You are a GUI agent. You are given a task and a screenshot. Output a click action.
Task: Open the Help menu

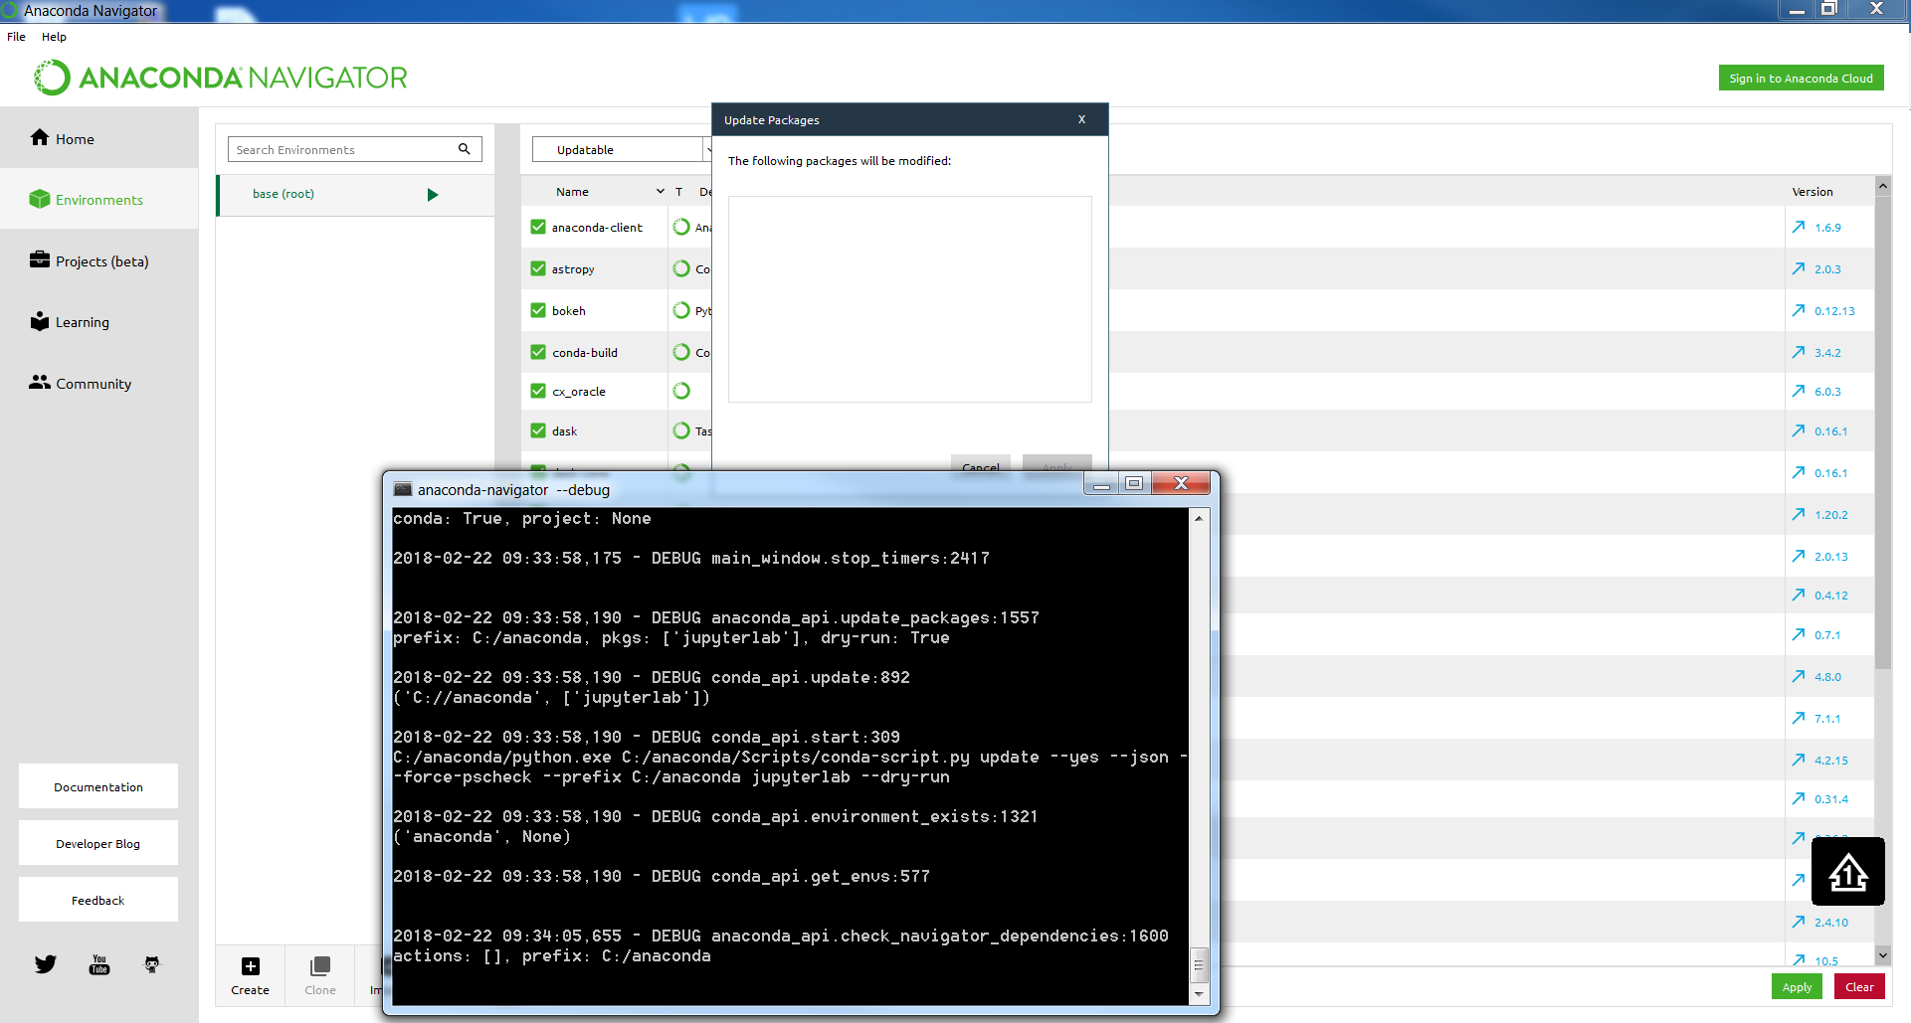[55, 37]
